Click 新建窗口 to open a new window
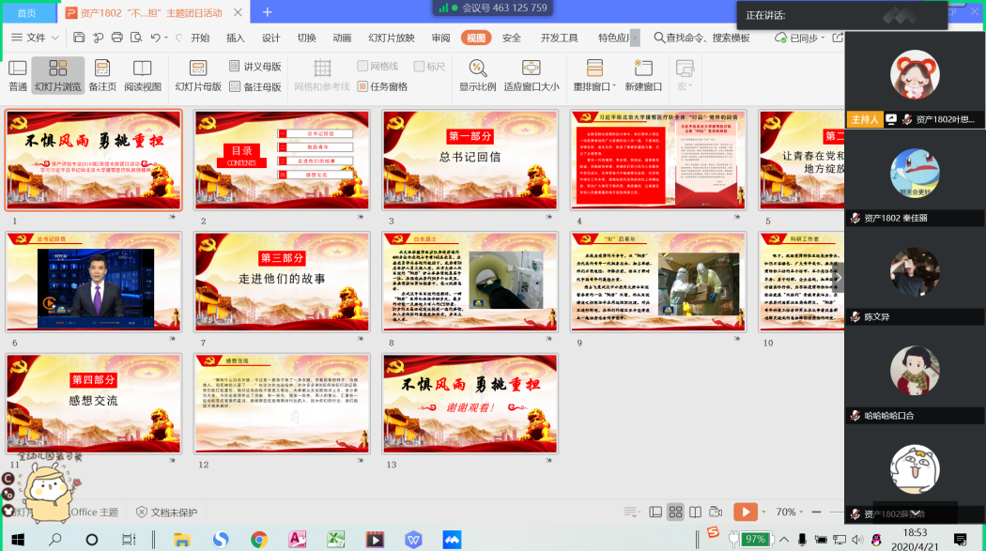 coord(643,75)
